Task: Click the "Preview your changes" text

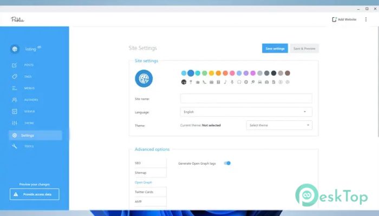Action: [x=34, y=185]
